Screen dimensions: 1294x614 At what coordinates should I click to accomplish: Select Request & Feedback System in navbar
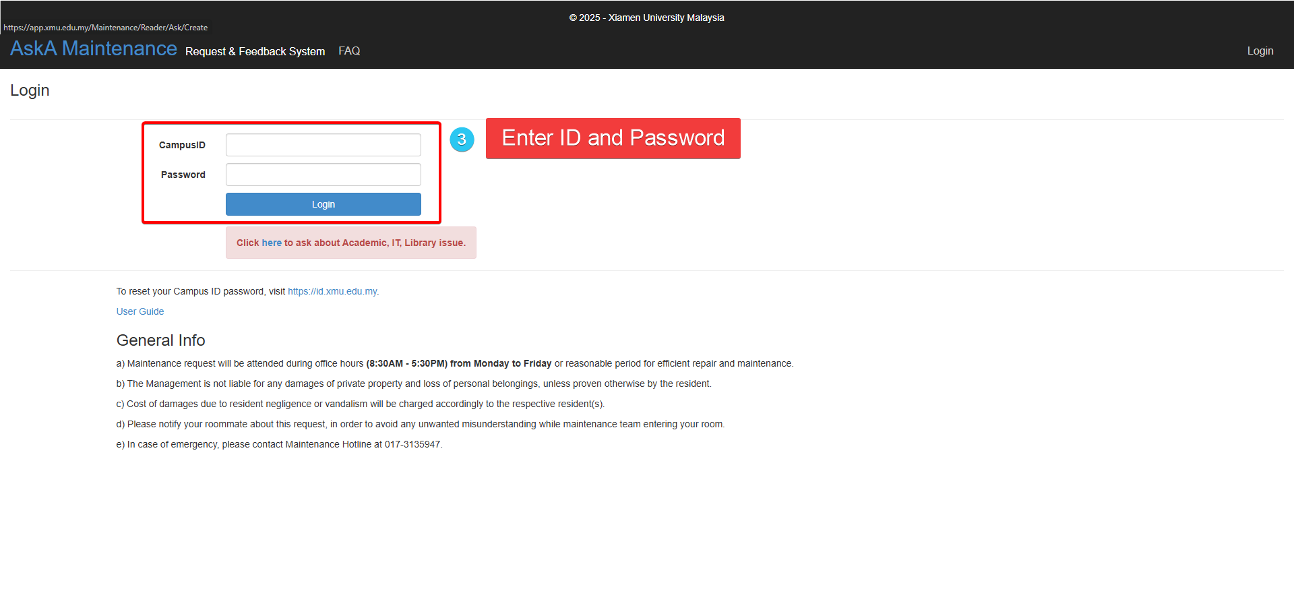[255, 51]
